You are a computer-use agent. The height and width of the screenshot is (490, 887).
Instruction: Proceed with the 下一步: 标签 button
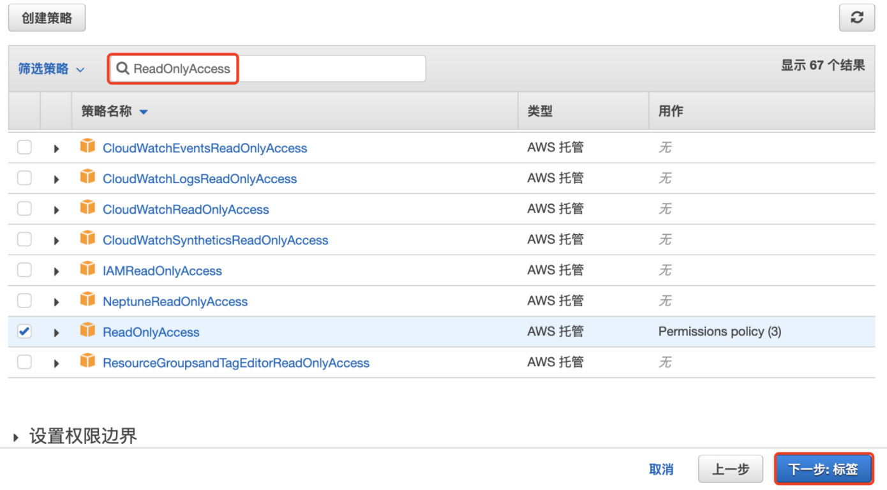tap(824, 470)
